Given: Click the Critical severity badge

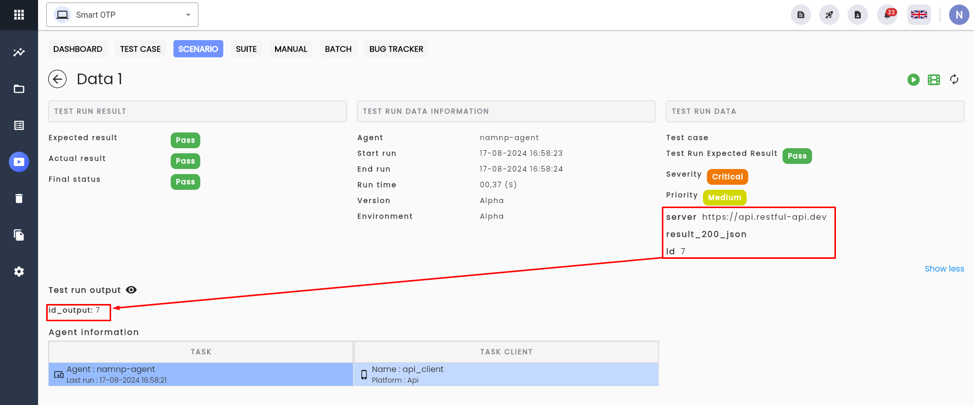Looking at the screenshot, I should [x=727, y=177].
